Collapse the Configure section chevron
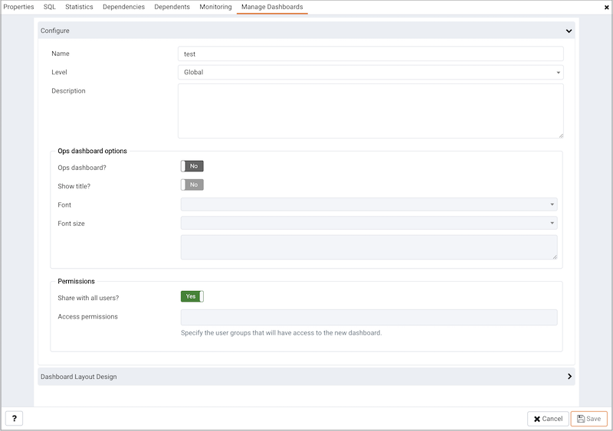Screen dimensions: 613x431 [x=569, y=31]
